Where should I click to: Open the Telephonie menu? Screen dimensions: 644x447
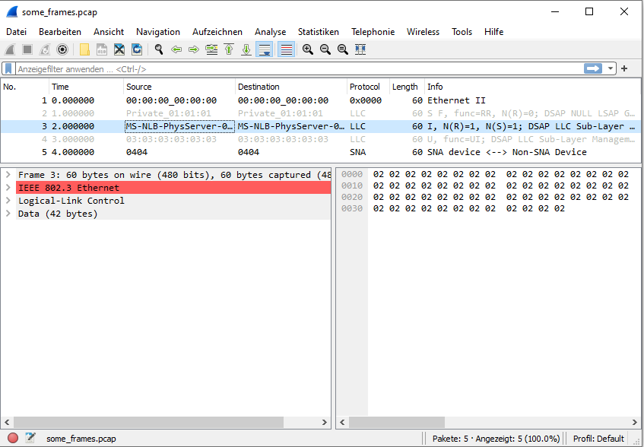(373, 32)
